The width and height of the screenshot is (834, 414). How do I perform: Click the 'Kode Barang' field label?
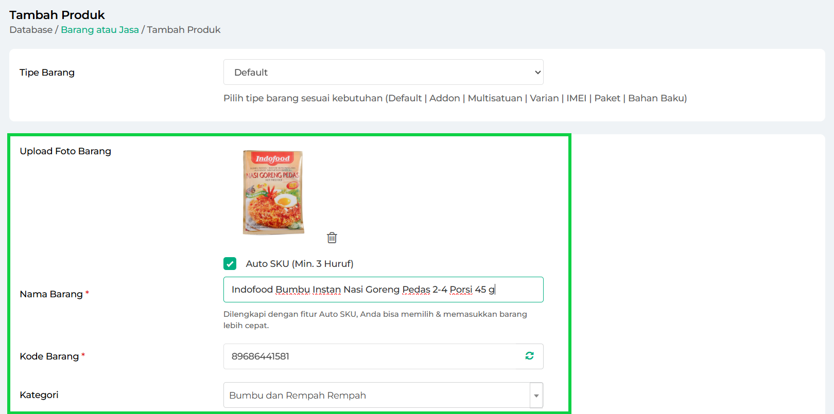[x=49, y=356]
